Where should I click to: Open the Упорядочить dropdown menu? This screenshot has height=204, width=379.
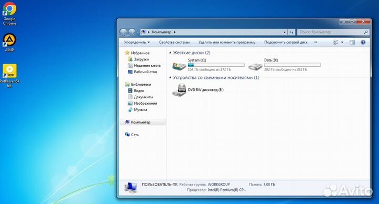click(x=137, y=42)
